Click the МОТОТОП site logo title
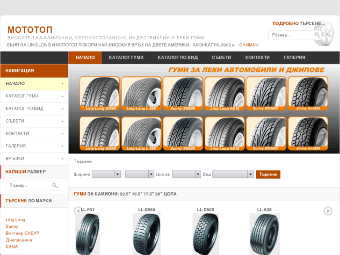The width and height of the screenshot is (340, 255). click(30, 30)
